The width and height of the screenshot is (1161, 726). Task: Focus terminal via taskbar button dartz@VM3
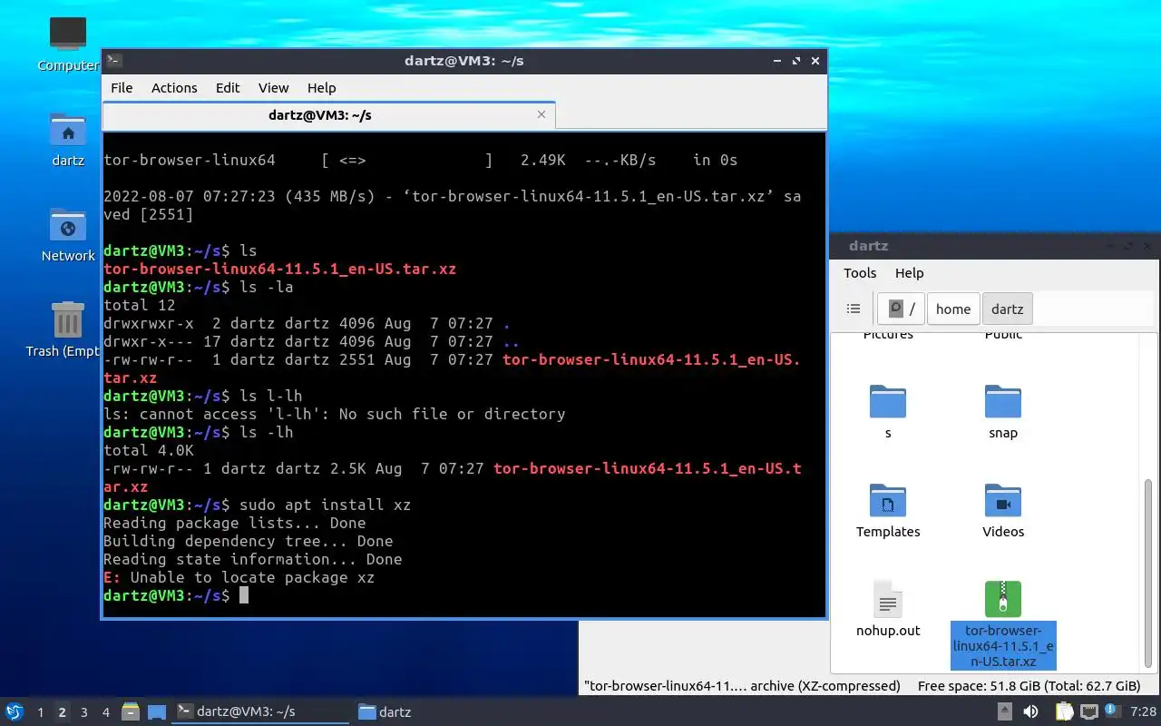click(x=261, y=711)
